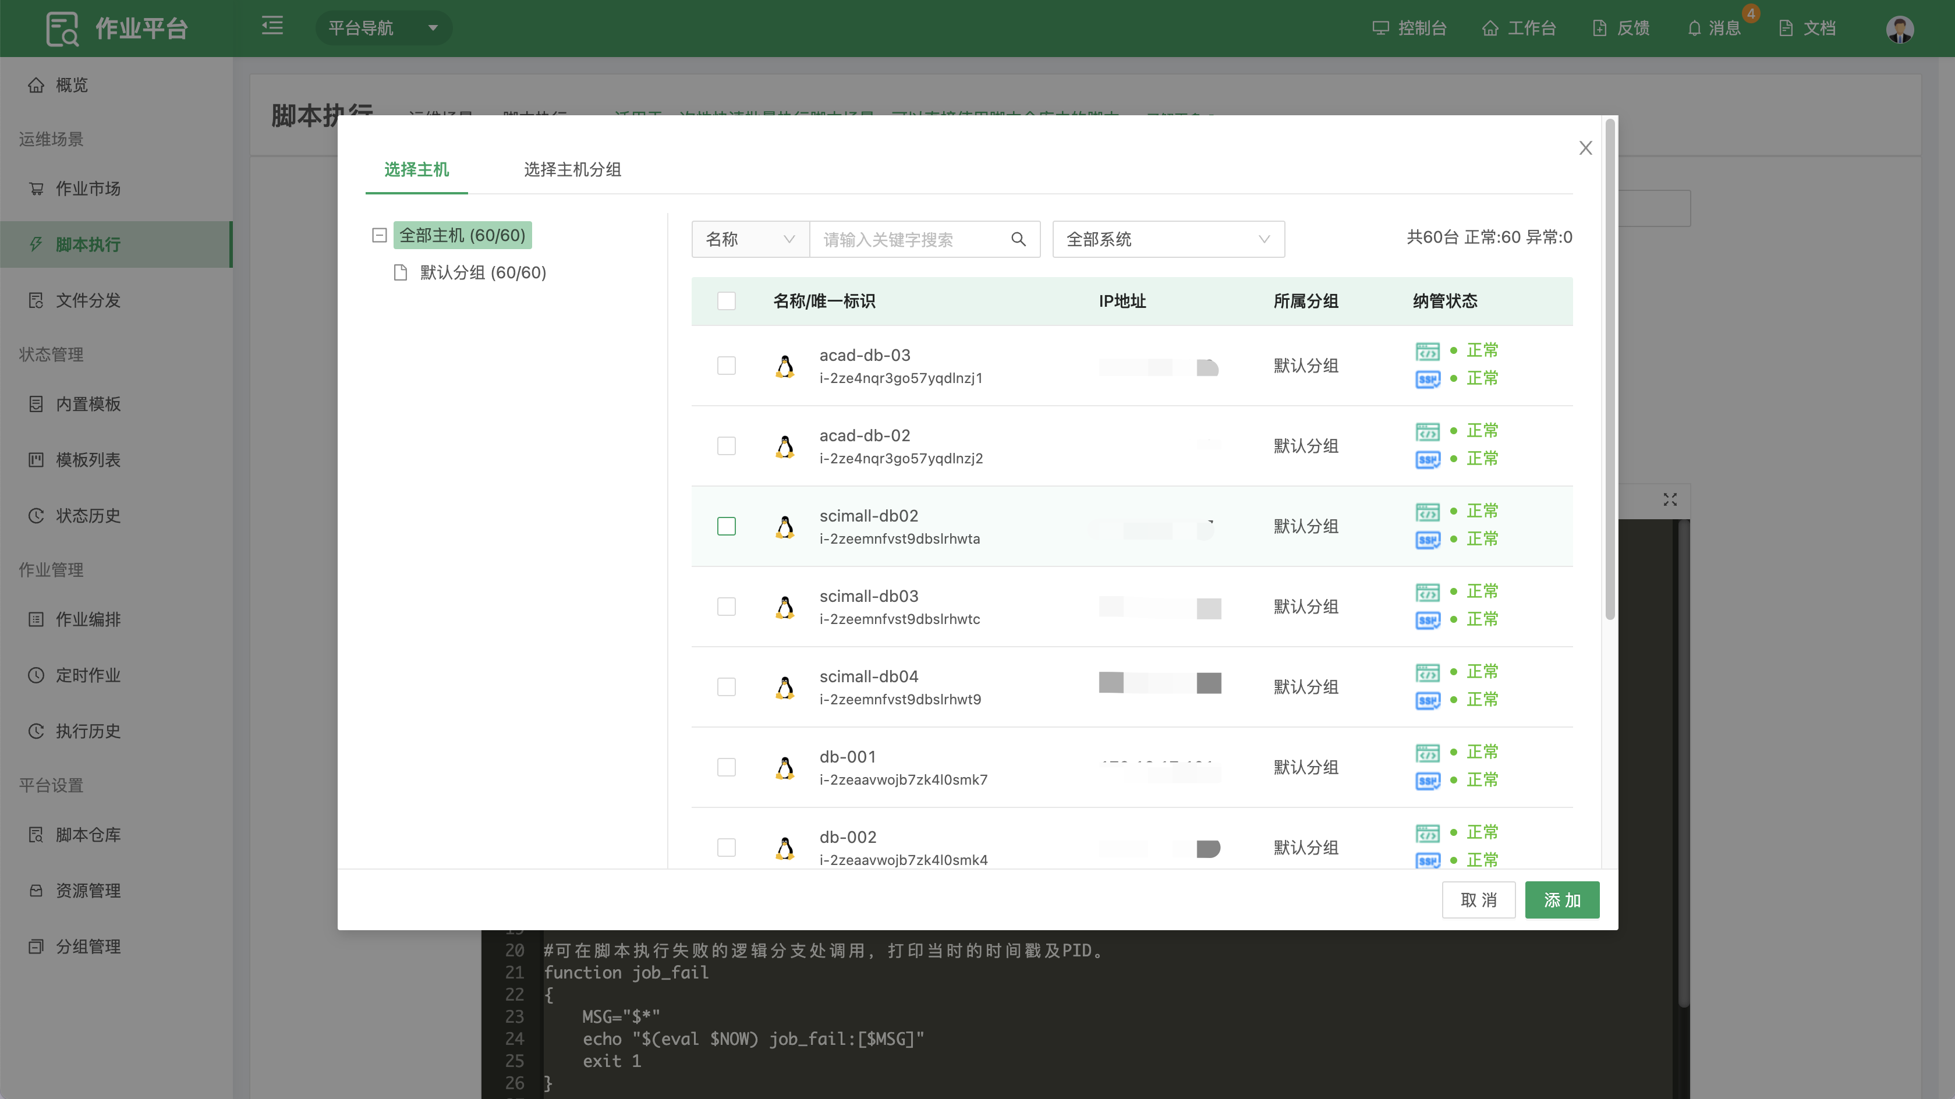Check the acad-db-03 host checkbox
Viewport: 1955px width, 1099px height.
[x=727, y=366]
